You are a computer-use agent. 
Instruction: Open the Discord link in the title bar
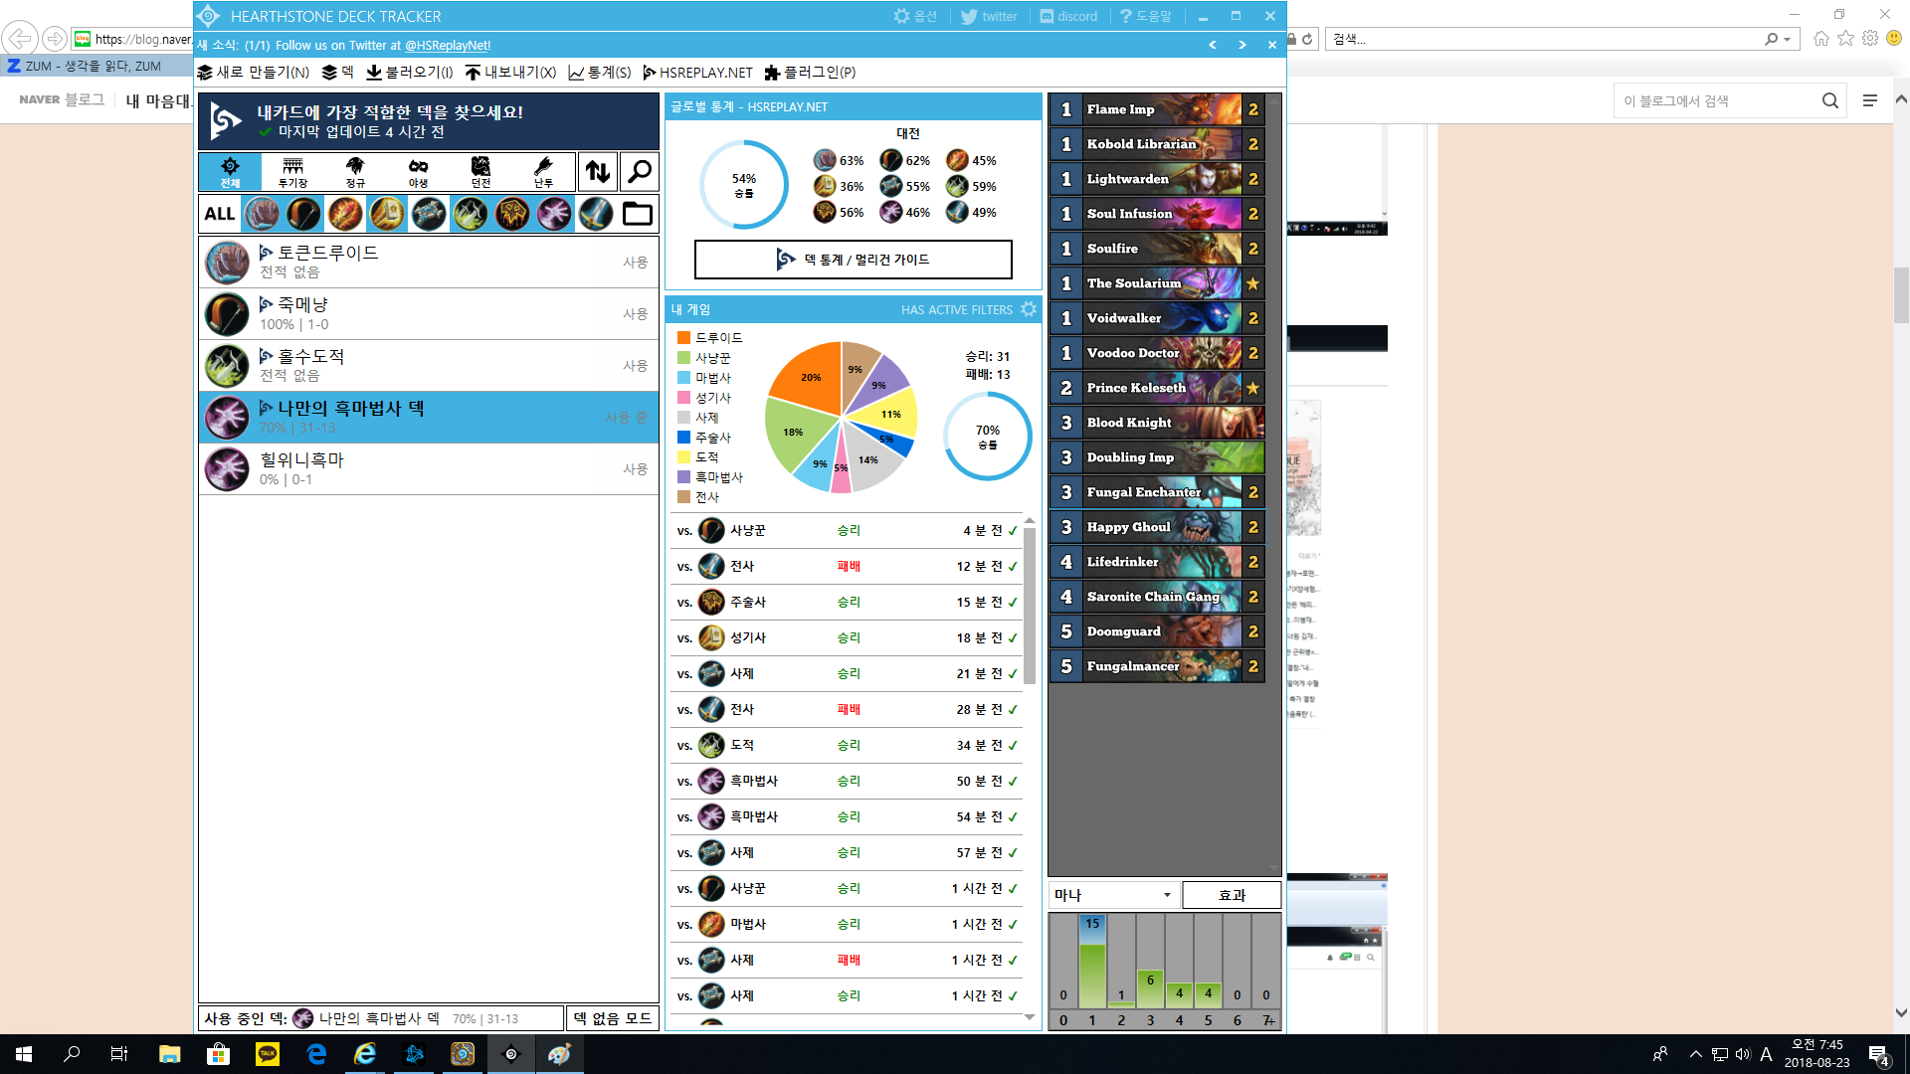(1068, 16)
